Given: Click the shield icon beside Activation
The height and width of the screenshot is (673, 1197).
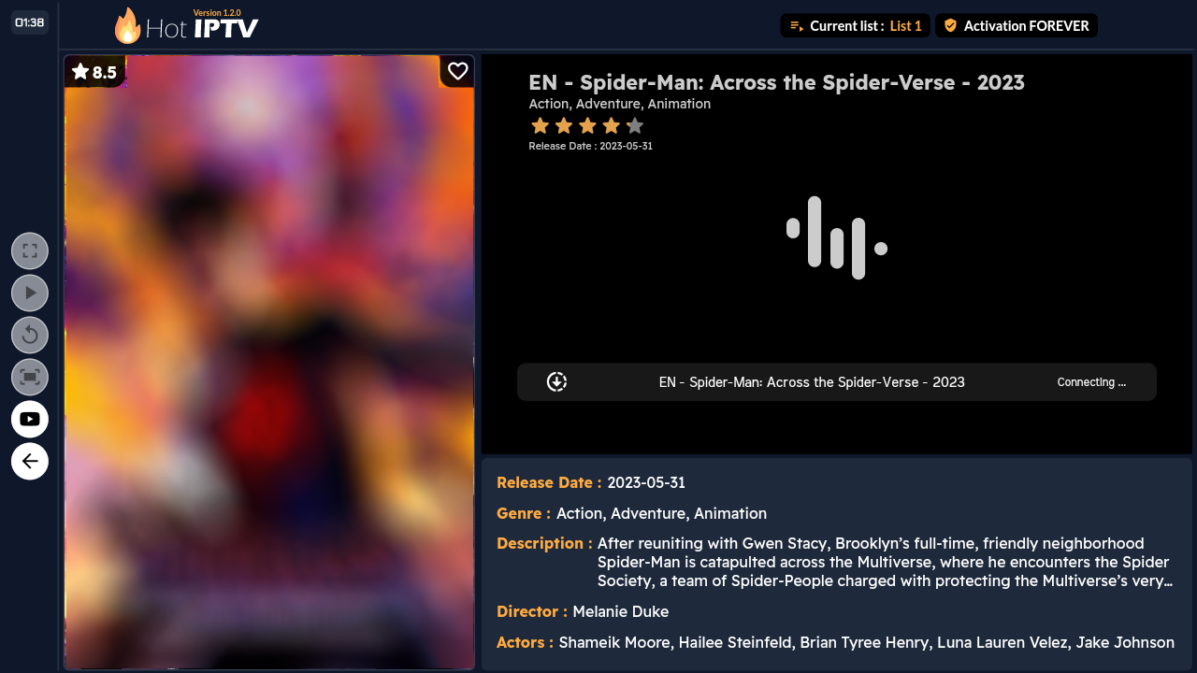Looking at the screenshot, I should coord(950,26).
